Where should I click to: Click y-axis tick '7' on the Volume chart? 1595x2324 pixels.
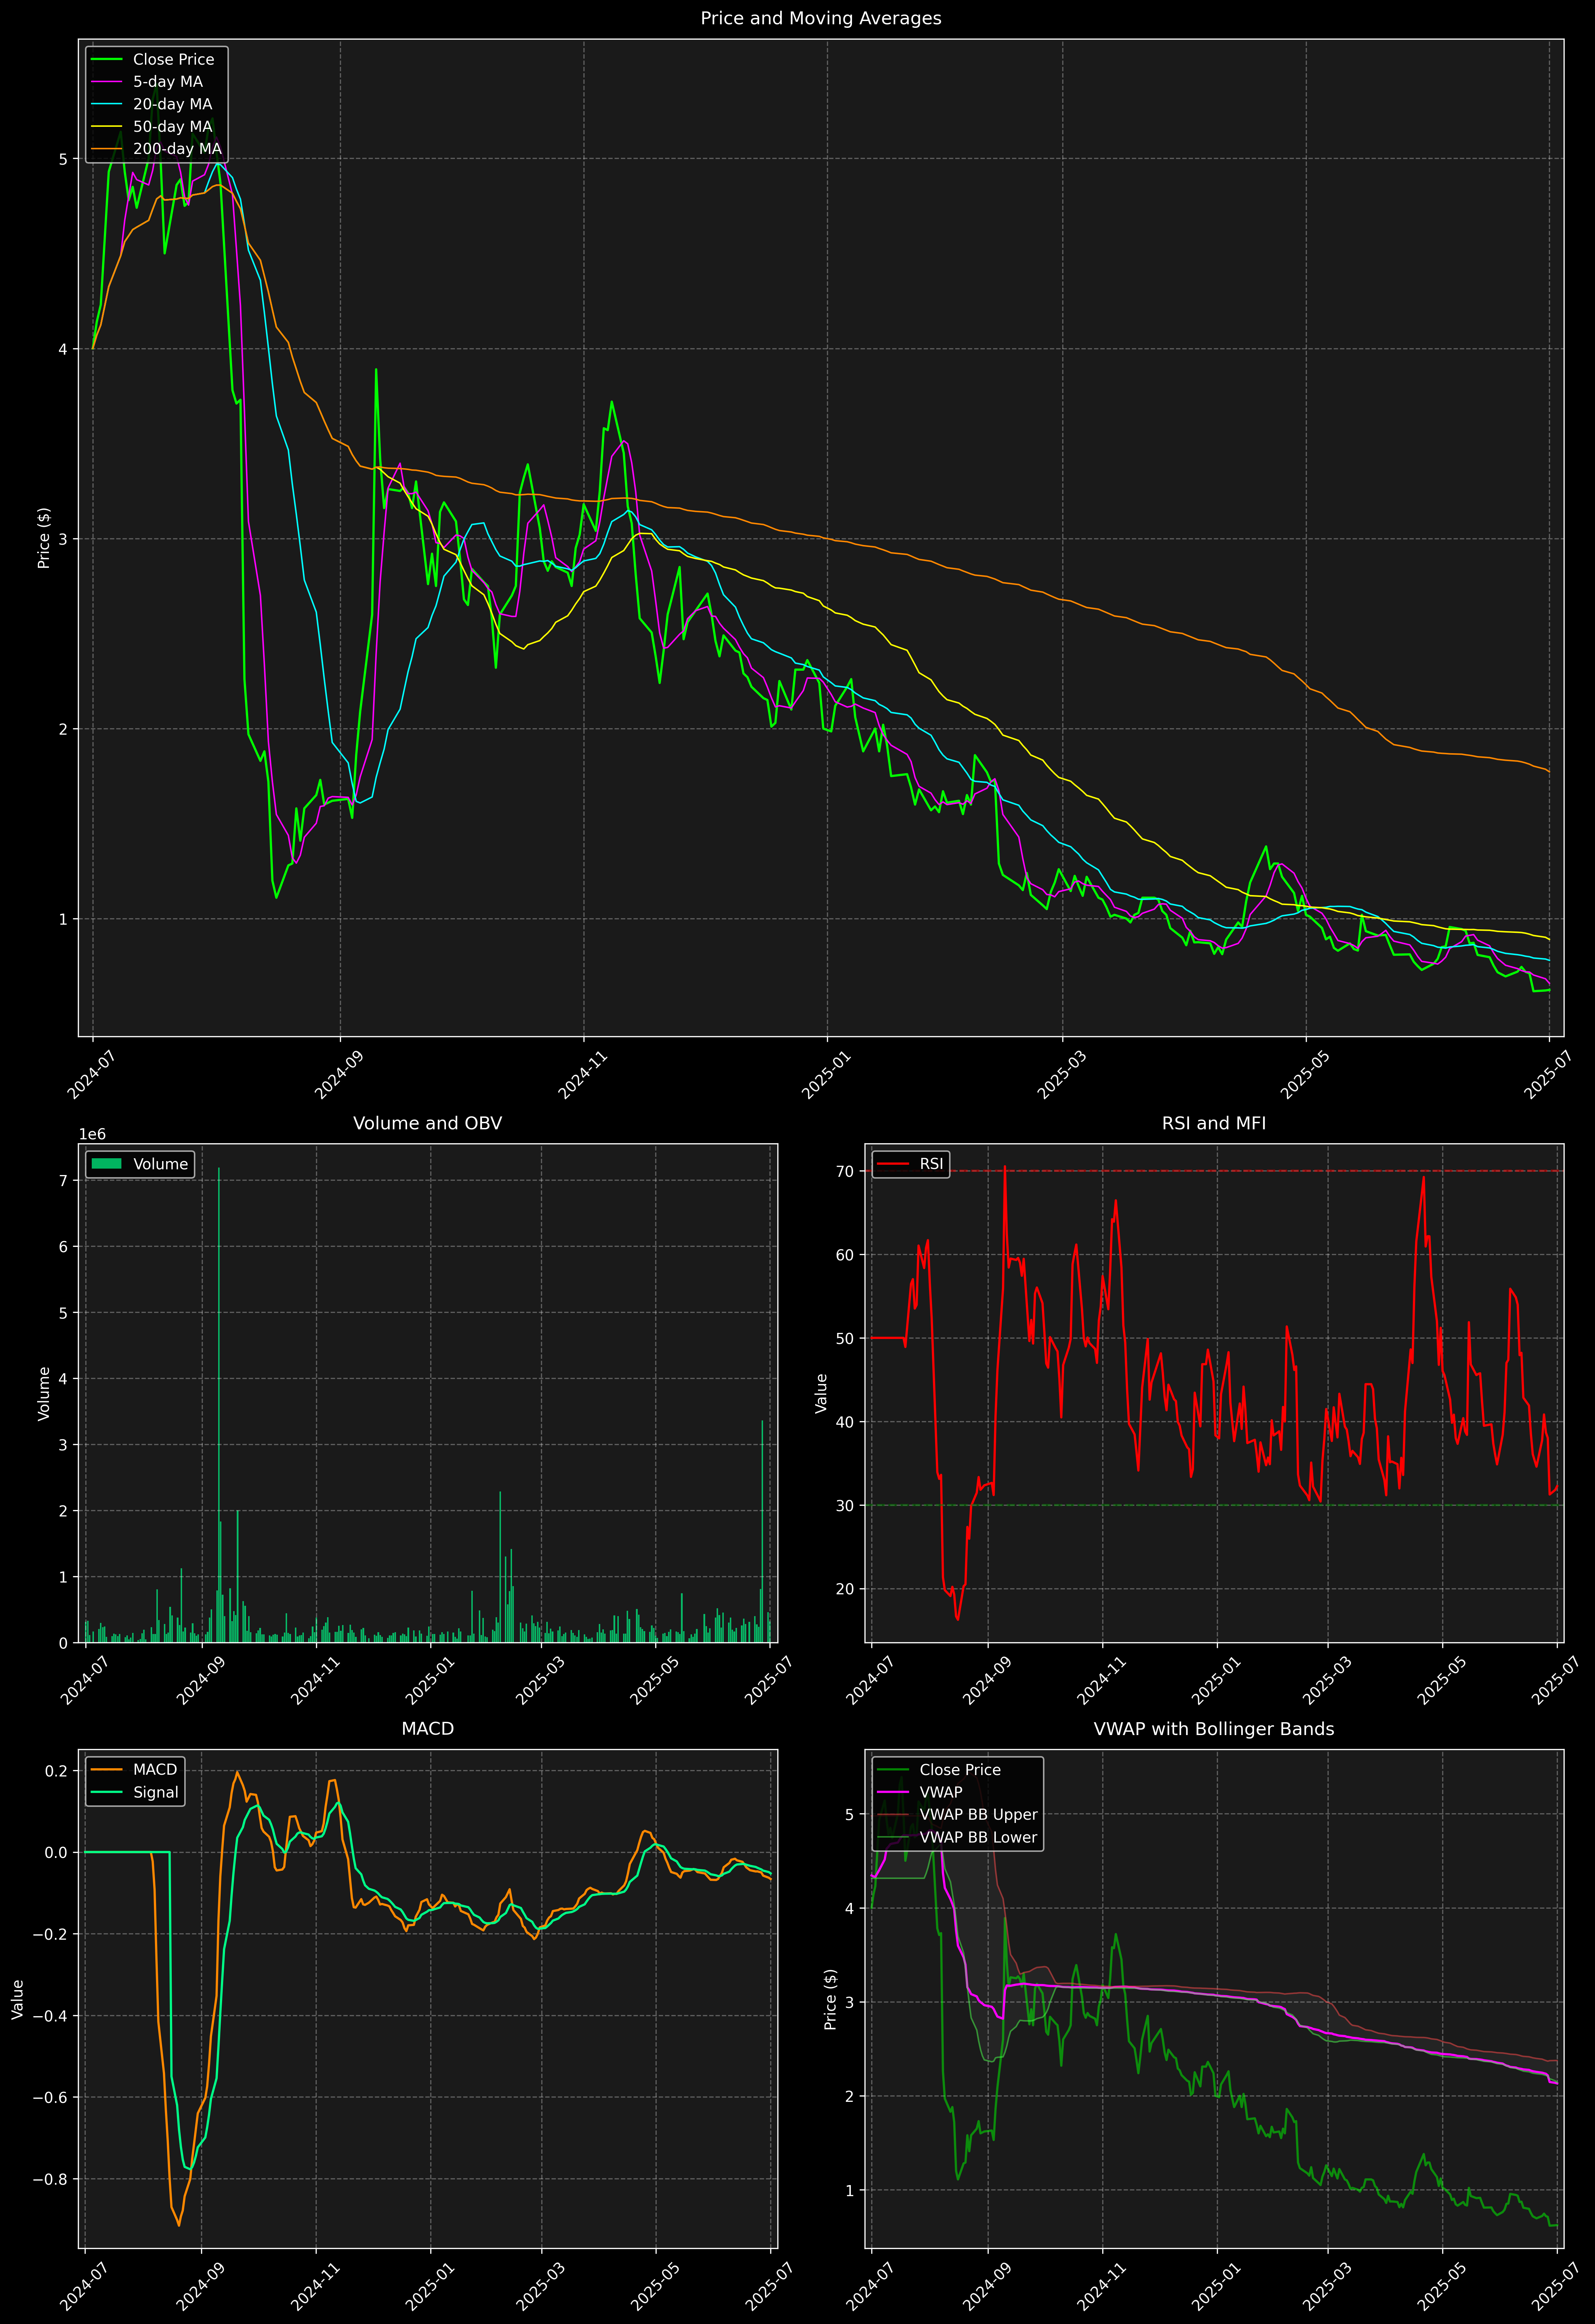point(63,1181)
